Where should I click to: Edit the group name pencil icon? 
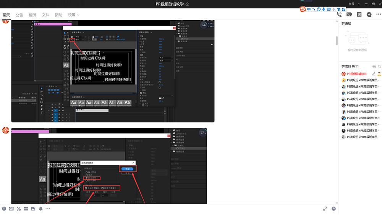(187, 4)
